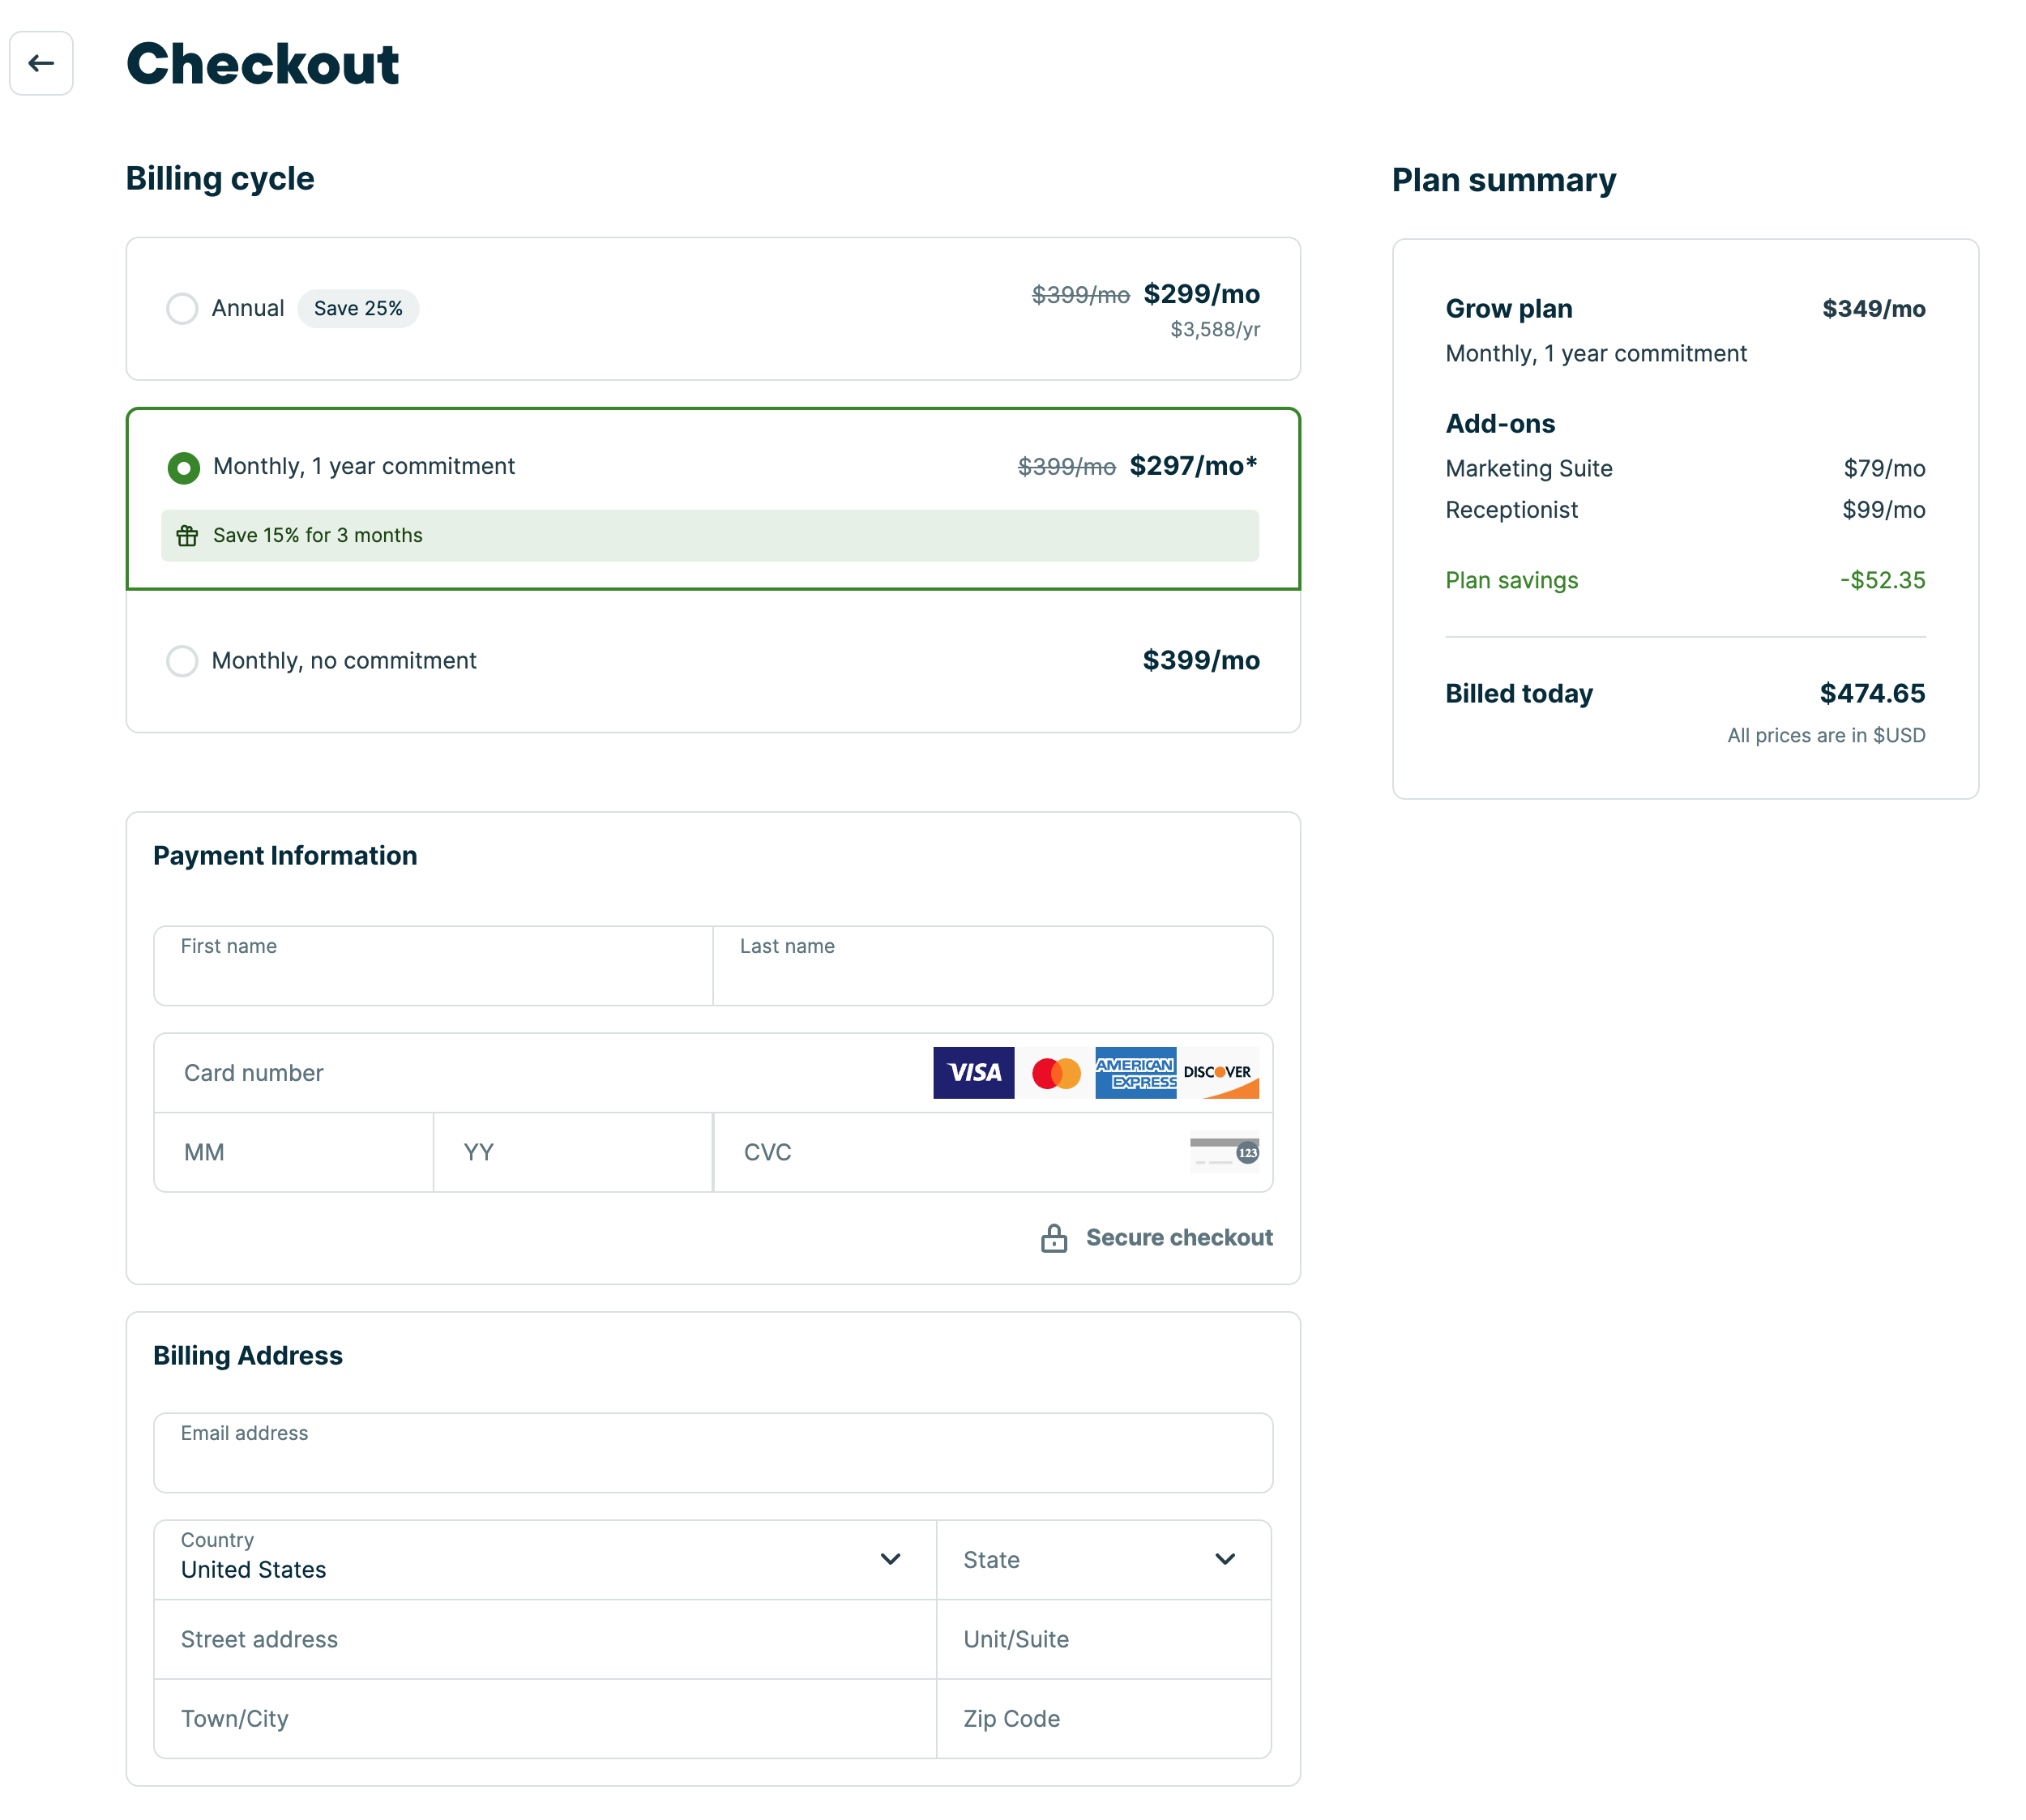Click the American Express icon
Screen dimensions: 2026x1820
click(1136, 1072)
